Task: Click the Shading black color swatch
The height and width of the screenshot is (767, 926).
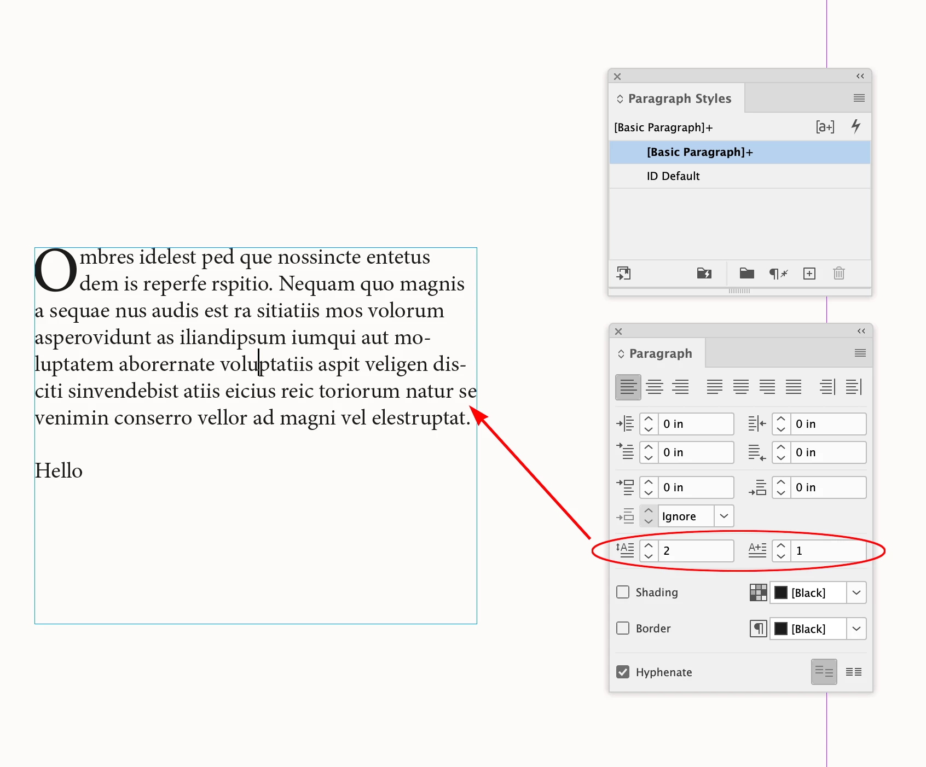Action: pos(781,592)
